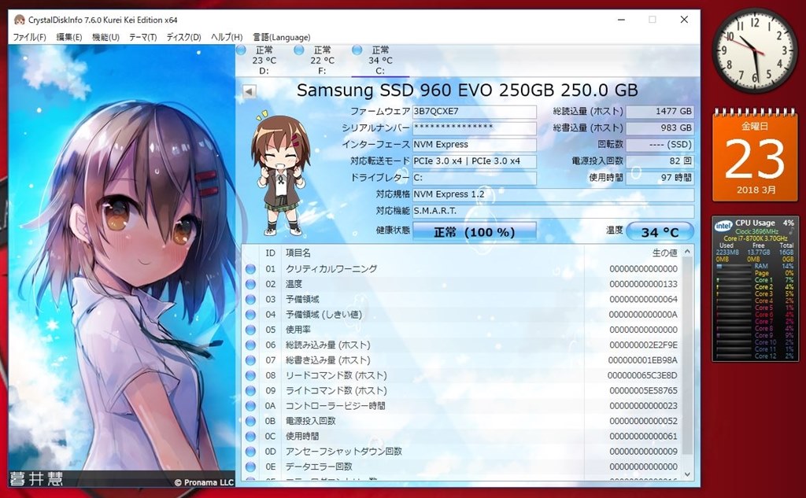Open the 編集(E) menu
The image size is (806, 498).
click(69, 37)
